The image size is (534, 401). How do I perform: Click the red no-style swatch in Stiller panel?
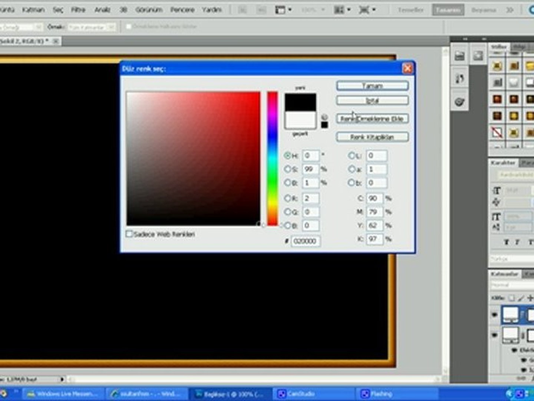[x=497, y=133]
